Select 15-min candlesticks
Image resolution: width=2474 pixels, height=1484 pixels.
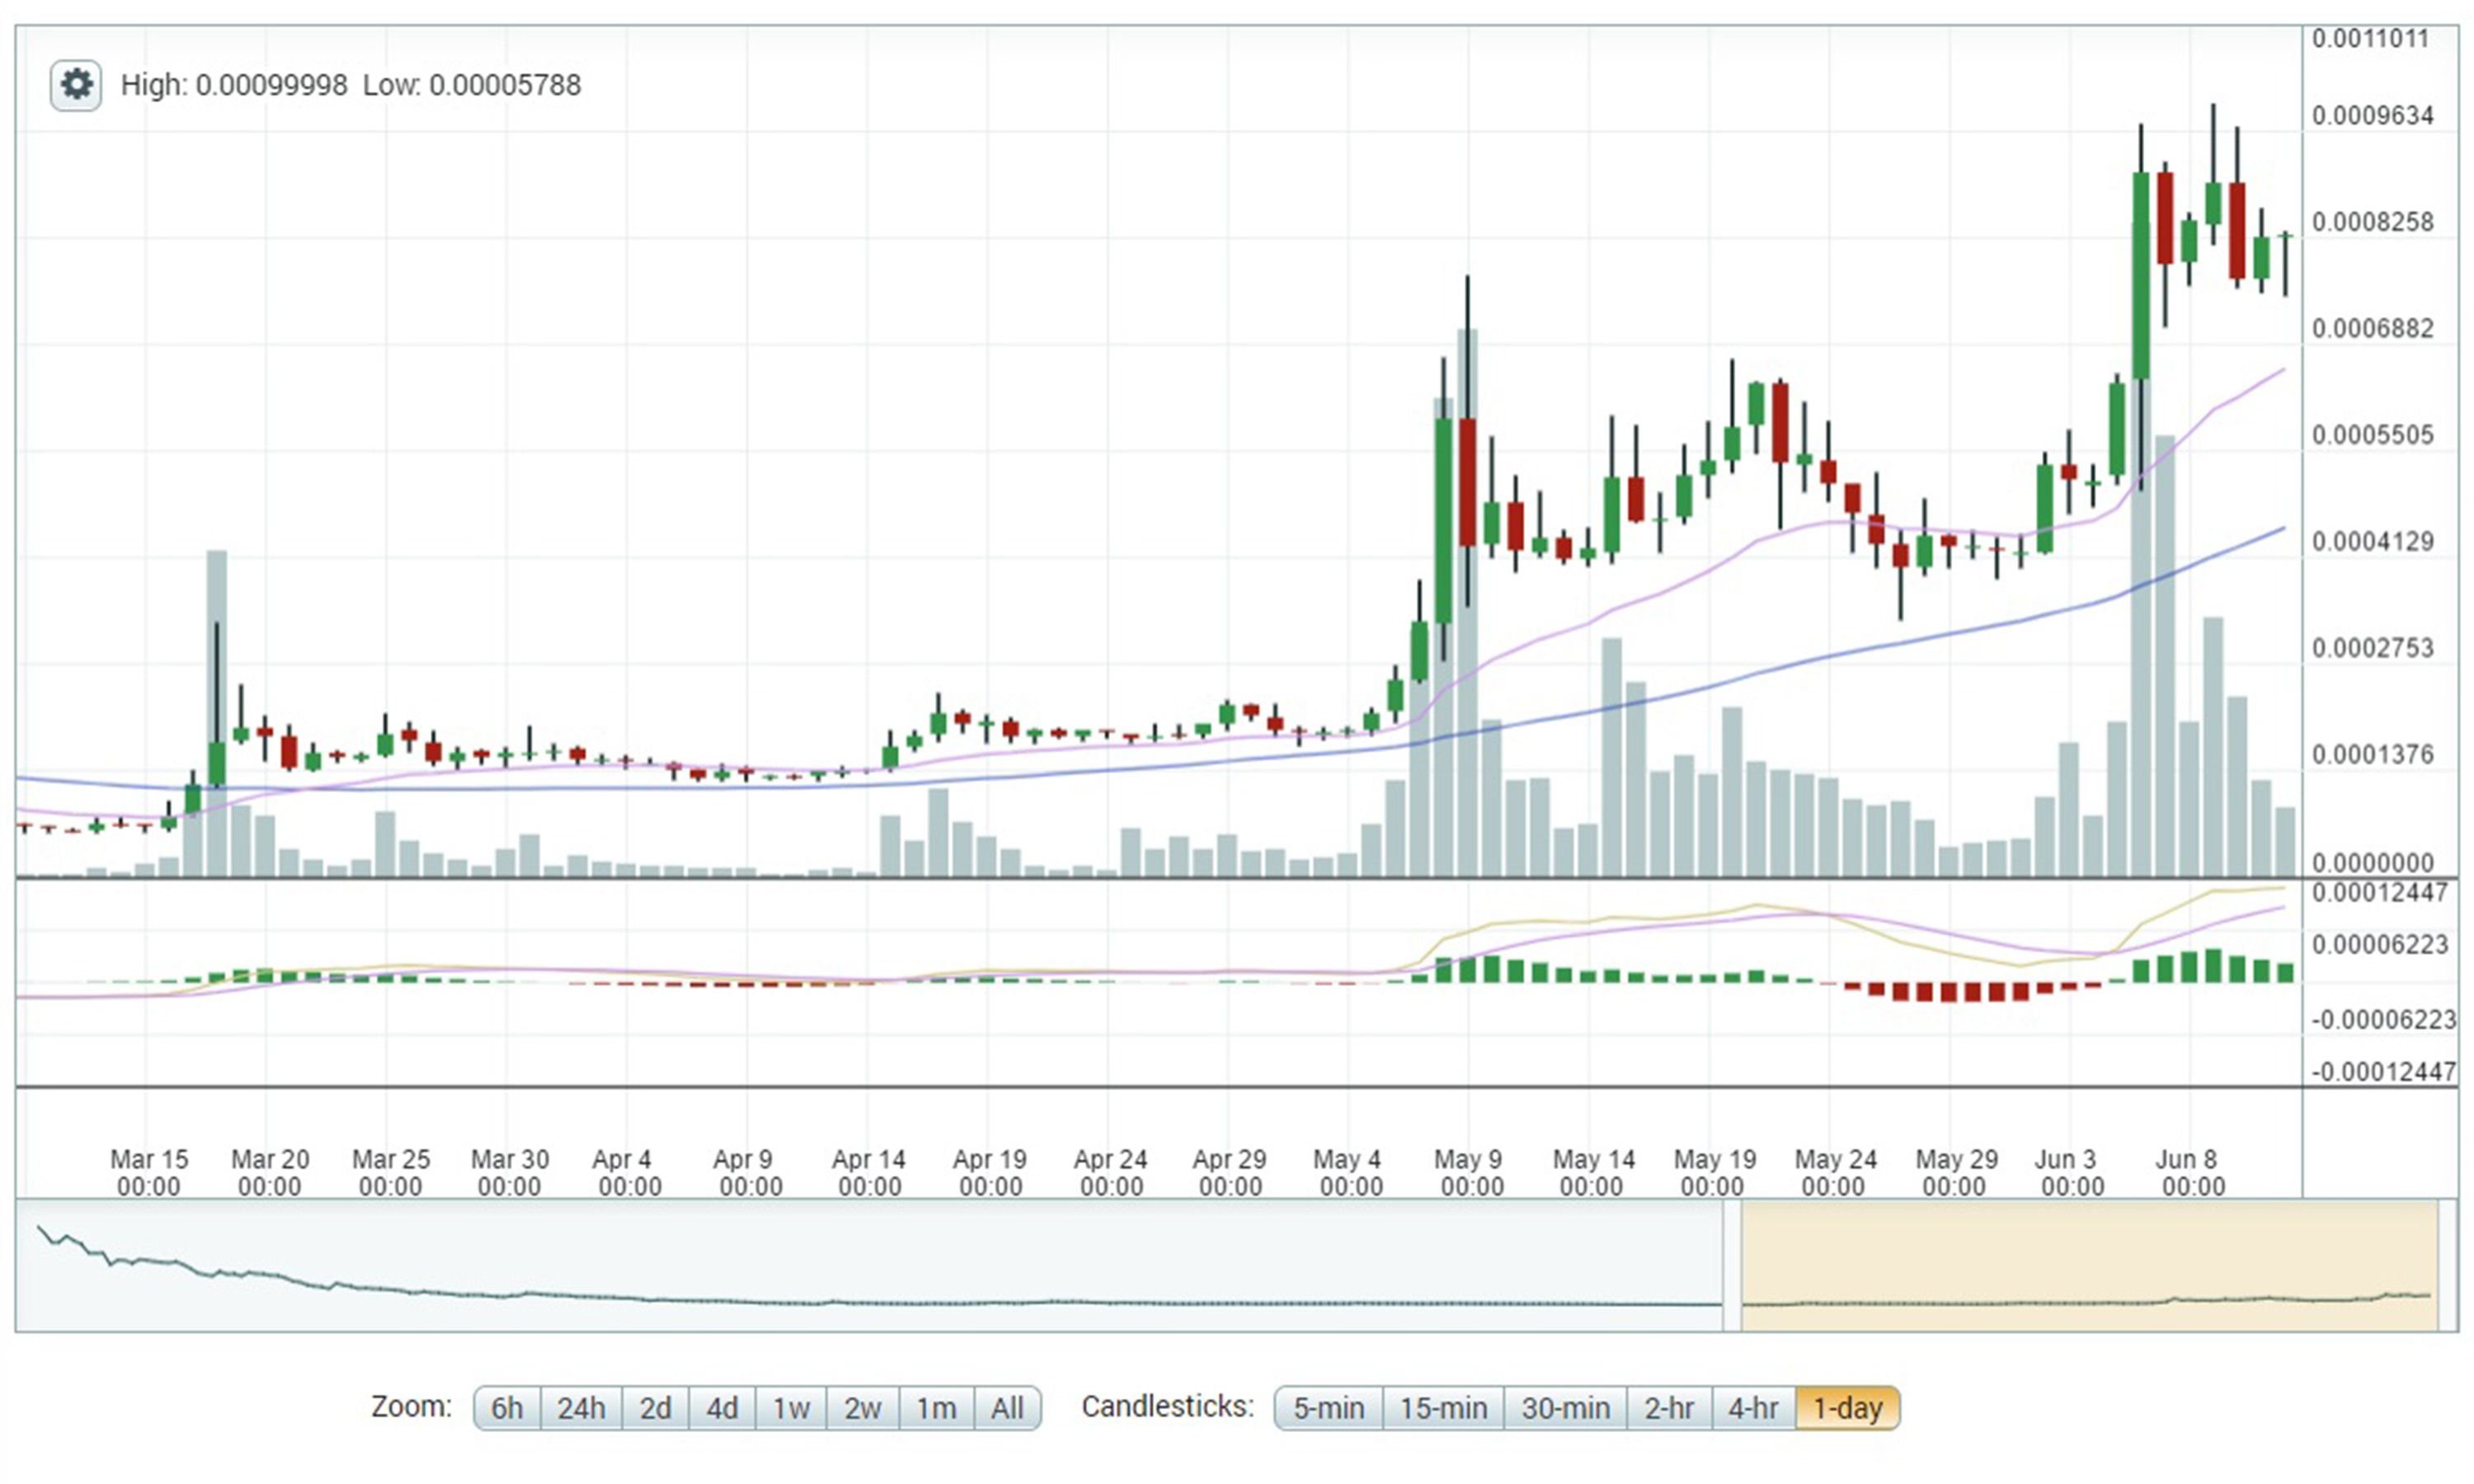pyautogui.click(x=1443, y=1408)
